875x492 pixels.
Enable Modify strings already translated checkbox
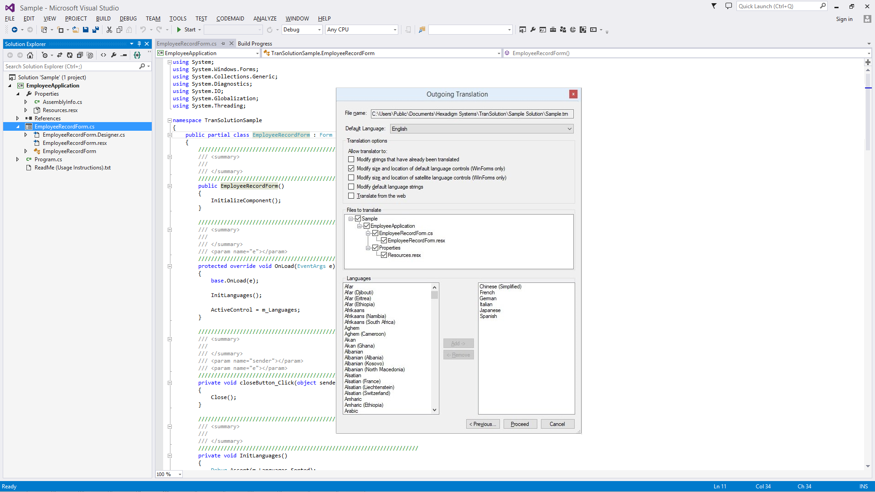point(351,159)
